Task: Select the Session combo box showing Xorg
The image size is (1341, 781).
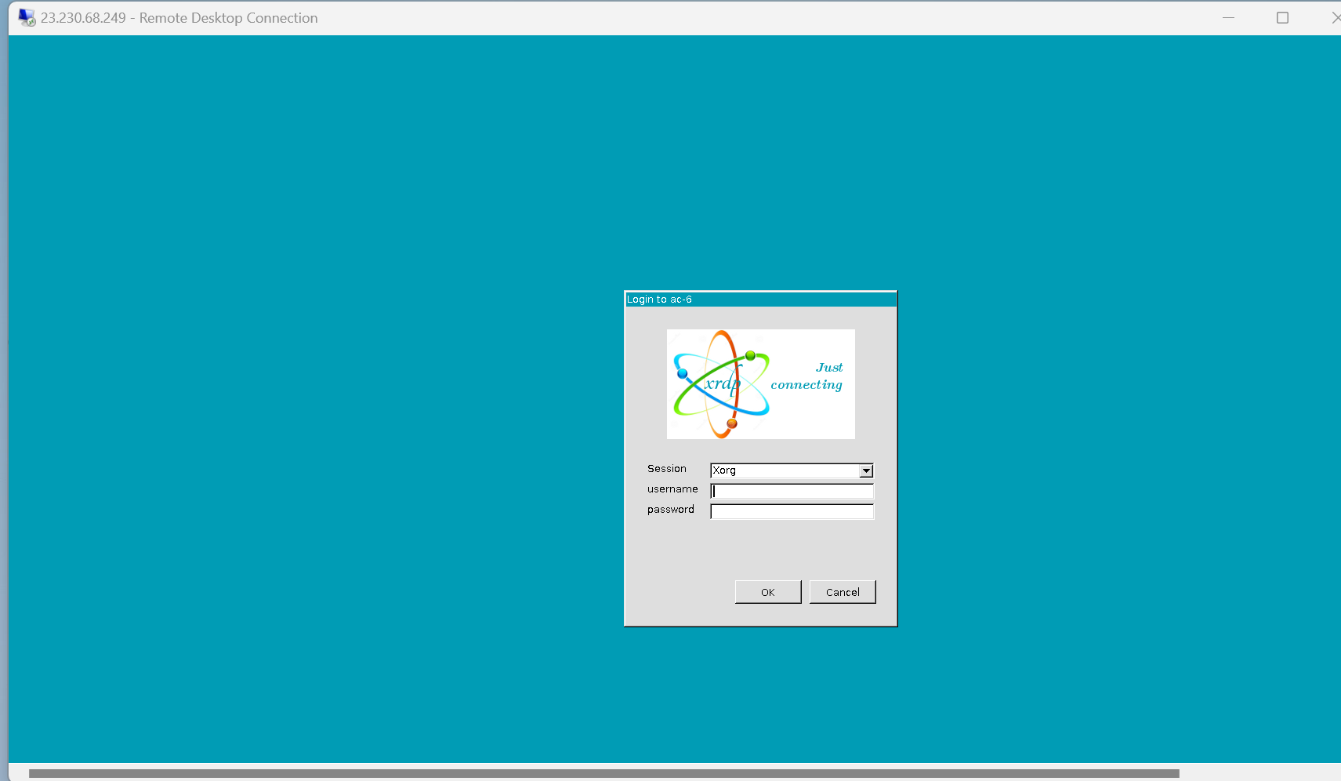Action: pyautogui.click(x=784, y=470)
